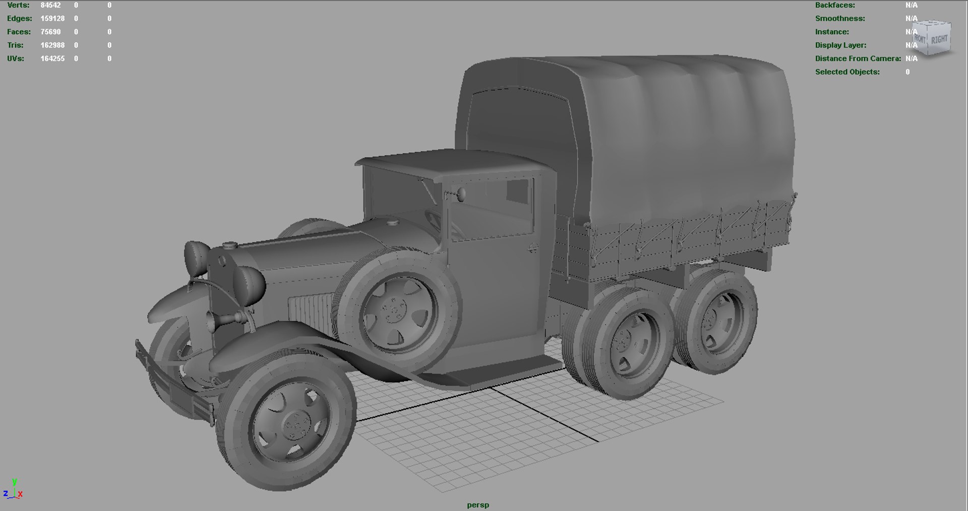Click the UV count value 164255
This screenshot has width=968, height=511.
pyautogui.click(x=52, y=58)
